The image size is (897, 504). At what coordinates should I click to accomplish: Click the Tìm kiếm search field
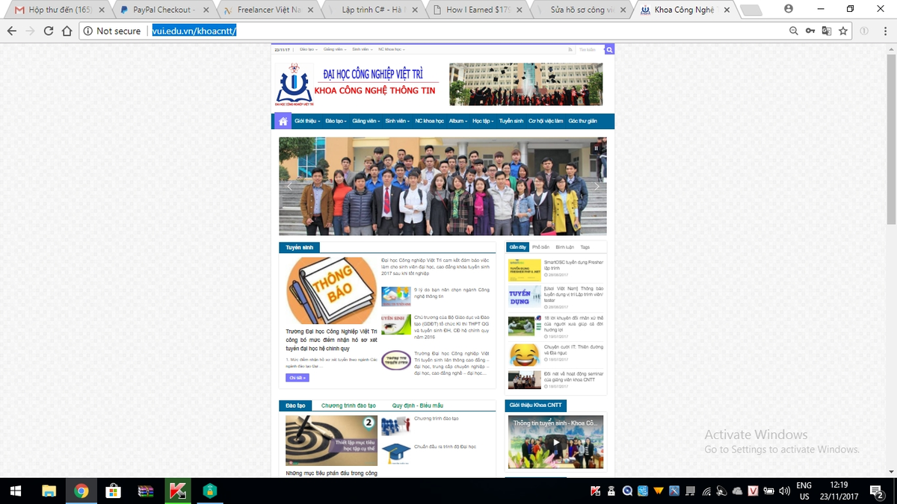[x=590, y=50]
